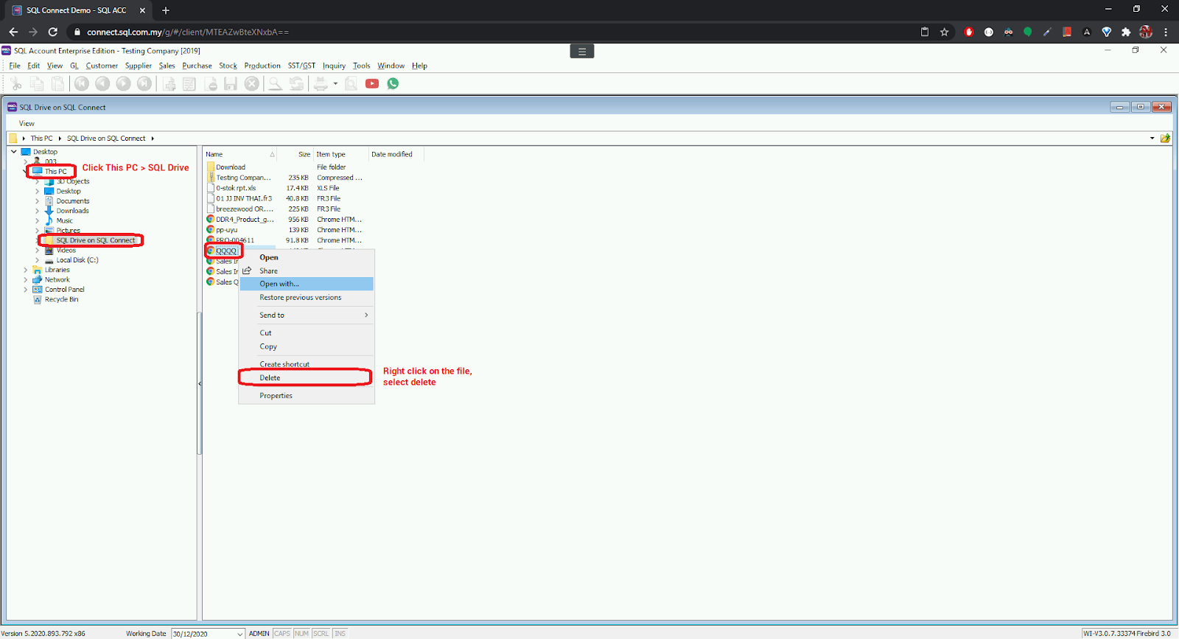Collapse the Desktop root tree node
Image resolution: width=1179 pixels, height=639 pixels.
click(14, 152)
